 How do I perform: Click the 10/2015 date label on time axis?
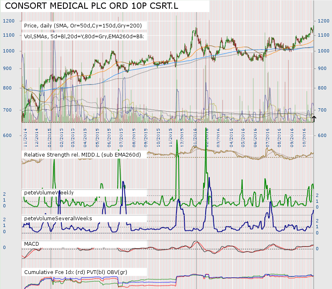point(158,138)
